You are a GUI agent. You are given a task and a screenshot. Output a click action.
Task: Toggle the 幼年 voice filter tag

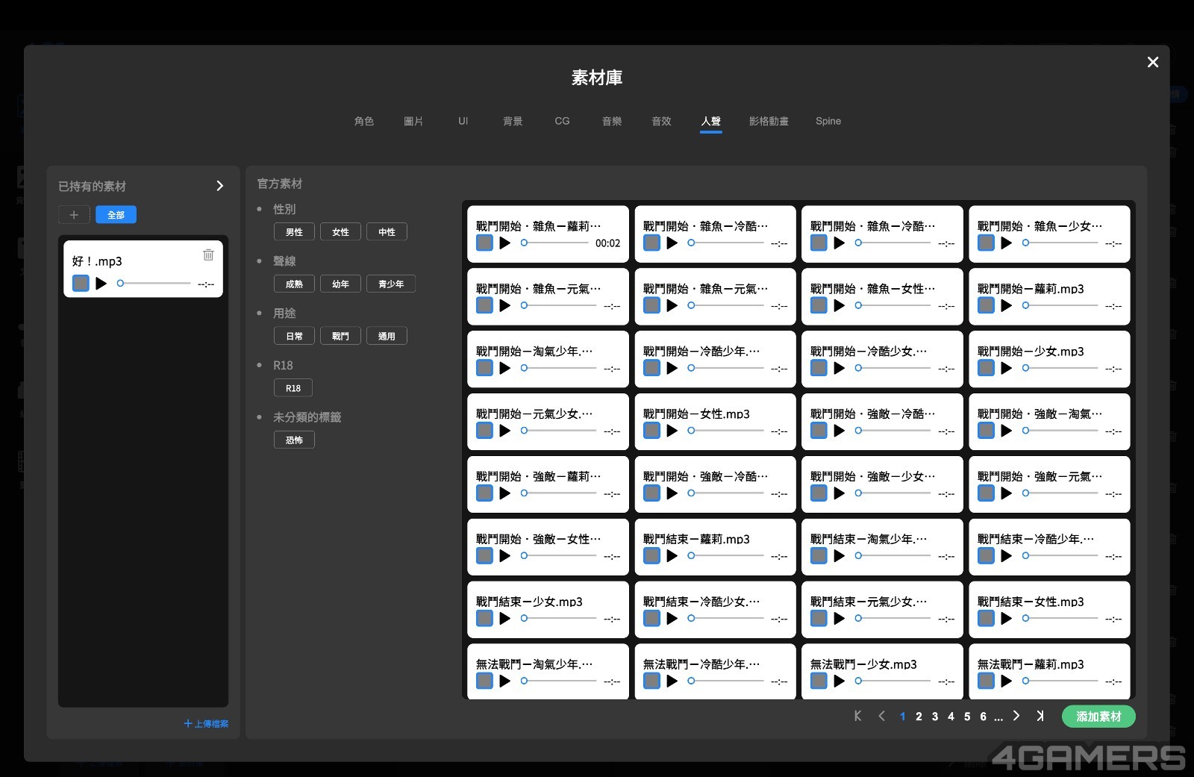point(340,284)
